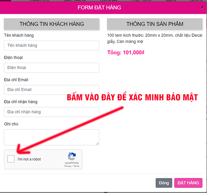Click the Ghi chú label
This screenshot has height=193, width=207.
(x=11, y=124)
